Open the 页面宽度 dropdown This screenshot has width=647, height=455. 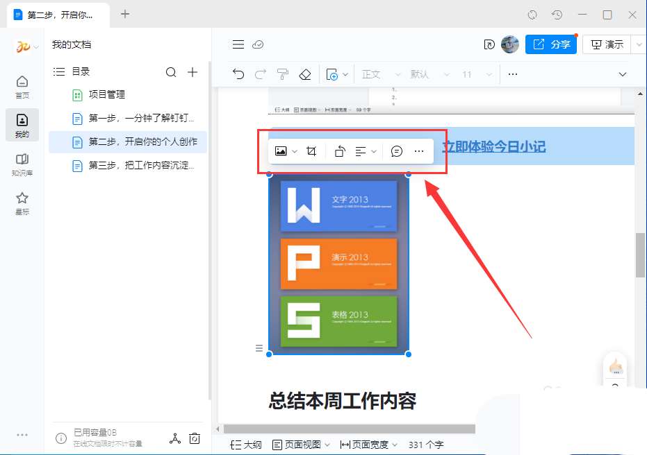coord(368,445)
